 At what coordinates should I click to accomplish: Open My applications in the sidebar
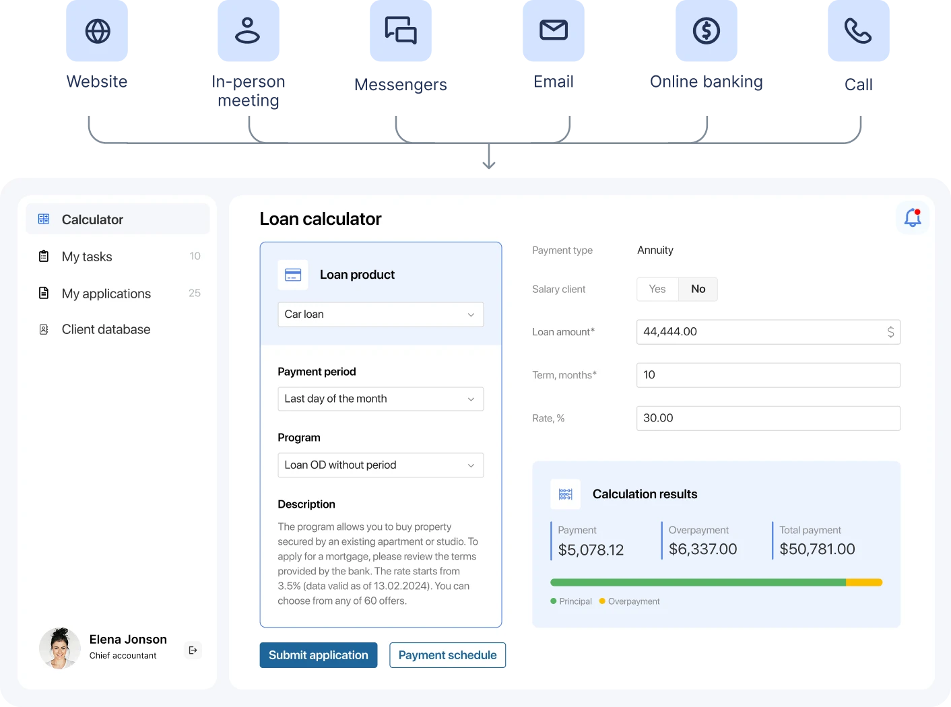[106, 294]
